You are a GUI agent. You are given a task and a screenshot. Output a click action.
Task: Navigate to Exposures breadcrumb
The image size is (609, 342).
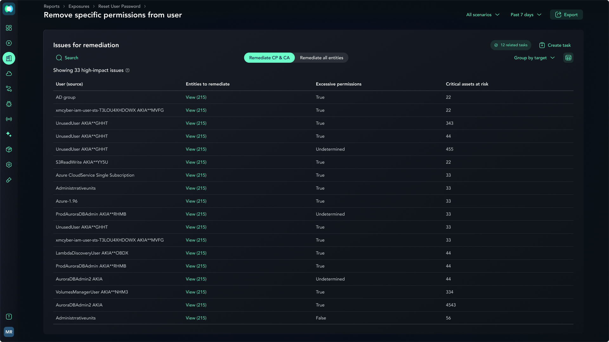click(x=79, y=6)
